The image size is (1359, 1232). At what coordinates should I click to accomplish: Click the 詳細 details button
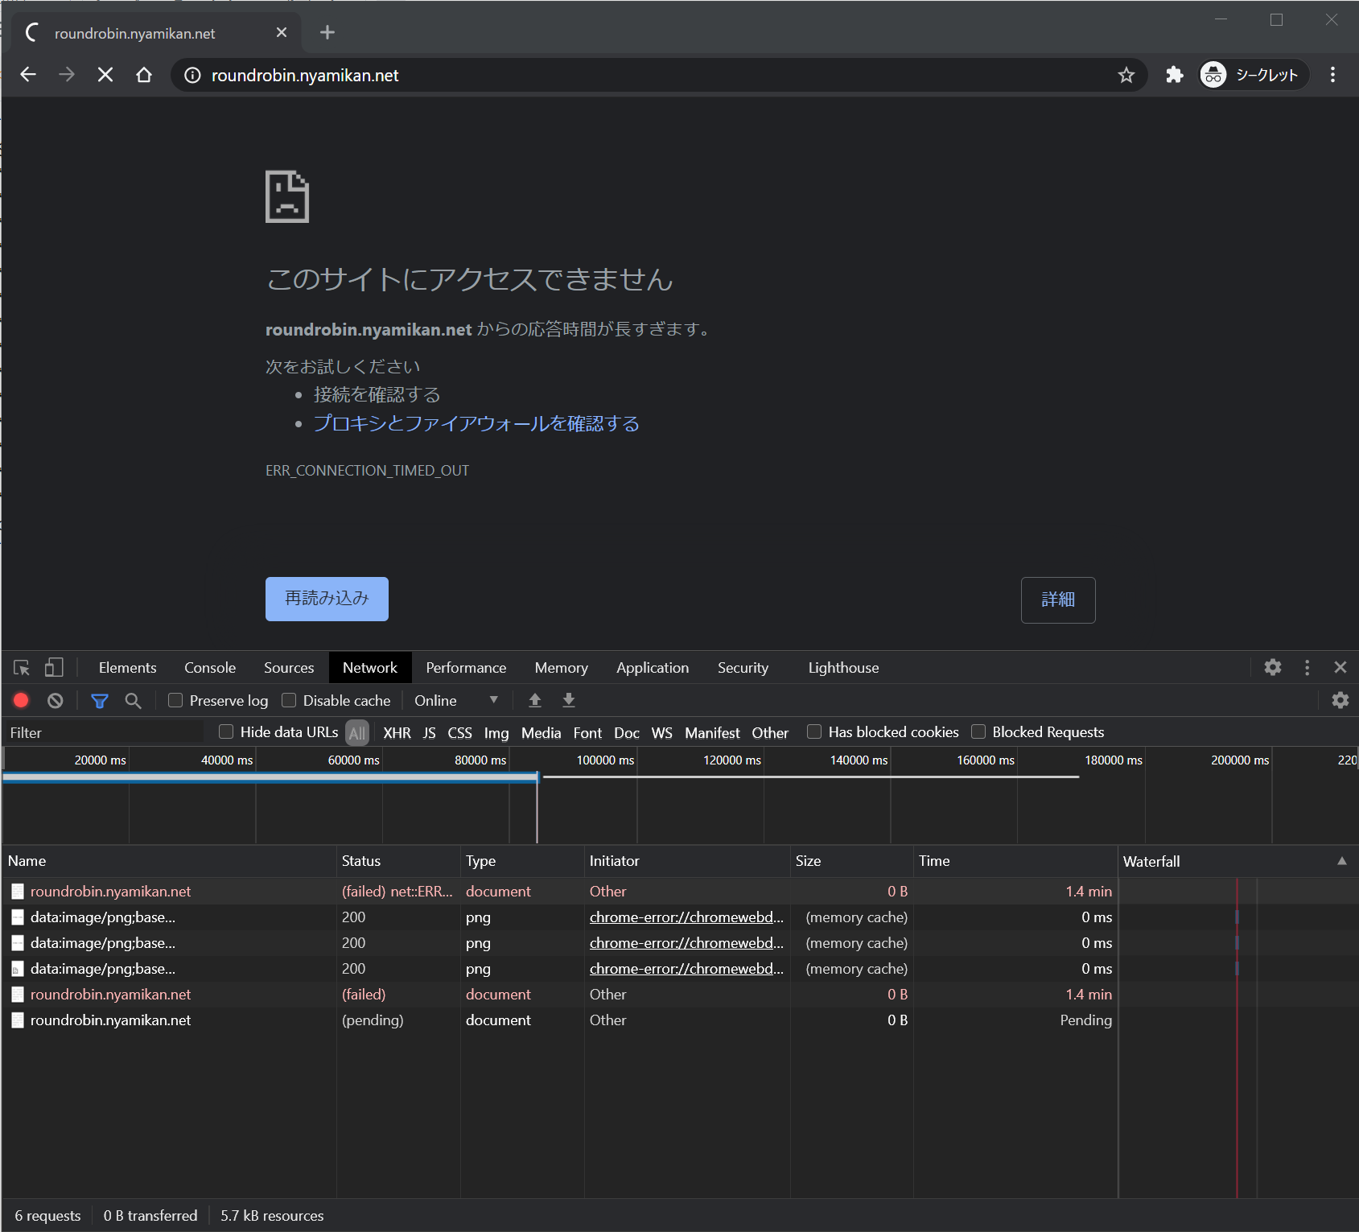[x=1058, y=600]
